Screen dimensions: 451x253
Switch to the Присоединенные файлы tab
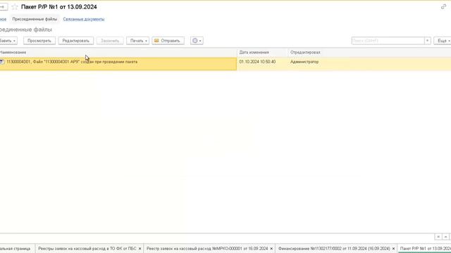pos(35,19)
